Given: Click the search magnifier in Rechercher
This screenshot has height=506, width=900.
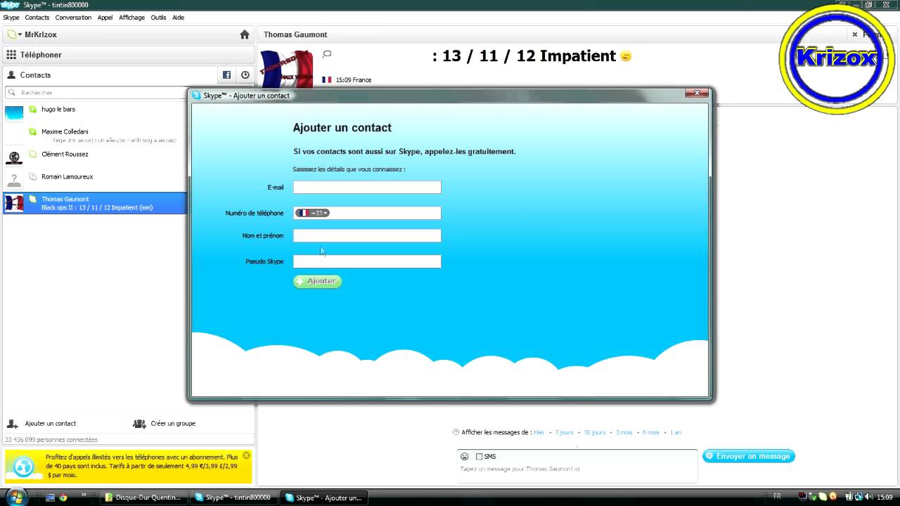Looking at the screenshot, I should click(12, 93).
